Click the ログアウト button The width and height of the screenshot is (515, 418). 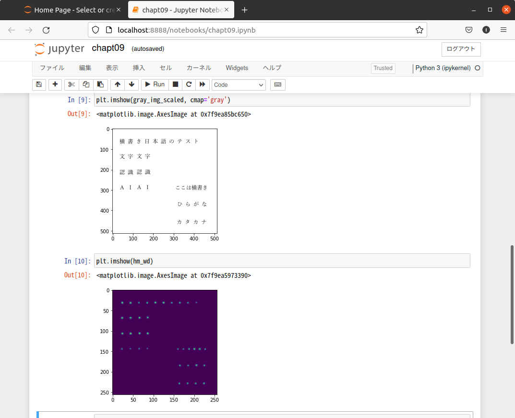[x=461, y=49]
